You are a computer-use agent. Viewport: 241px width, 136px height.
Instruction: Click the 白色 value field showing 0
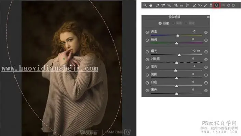tap(193, 82)
